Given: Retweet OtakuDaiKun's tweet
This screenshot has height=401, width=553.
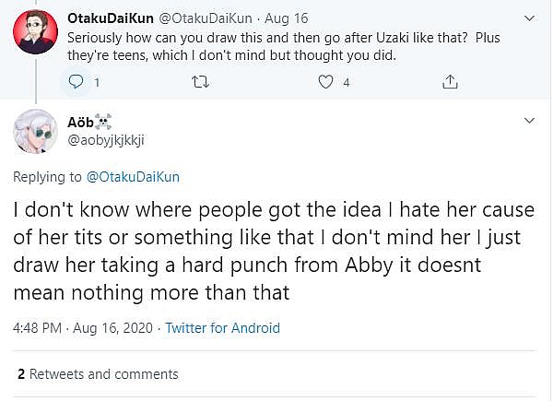Looking at the screenshot, I should [200, 82].
